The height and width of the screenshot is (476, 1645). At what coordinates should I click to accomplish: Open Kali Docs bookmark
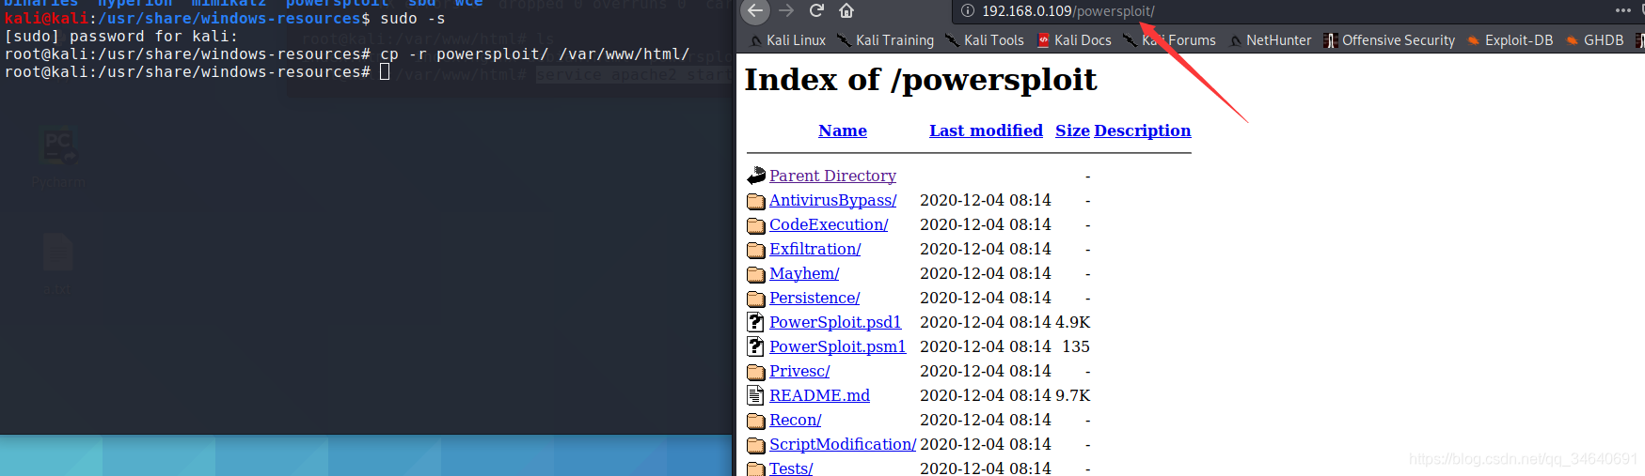tap(1074, 40)
